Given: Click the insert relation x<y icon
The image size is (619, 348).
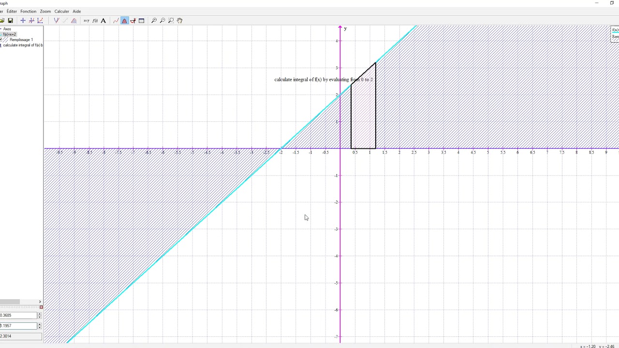Looking at the screenshot, I should click(x=87, y=20).
